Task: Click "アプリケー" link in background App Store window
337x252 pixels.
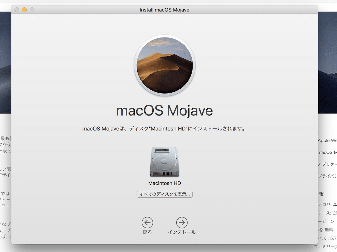Action: (x=327, y=164)
